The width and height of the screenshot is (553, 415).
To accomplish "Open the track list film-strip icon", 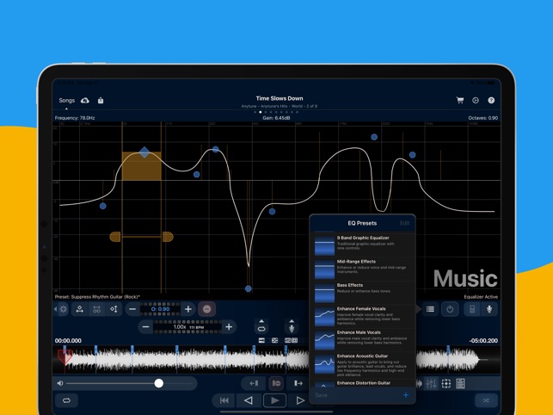I will [x=460, y=383].
